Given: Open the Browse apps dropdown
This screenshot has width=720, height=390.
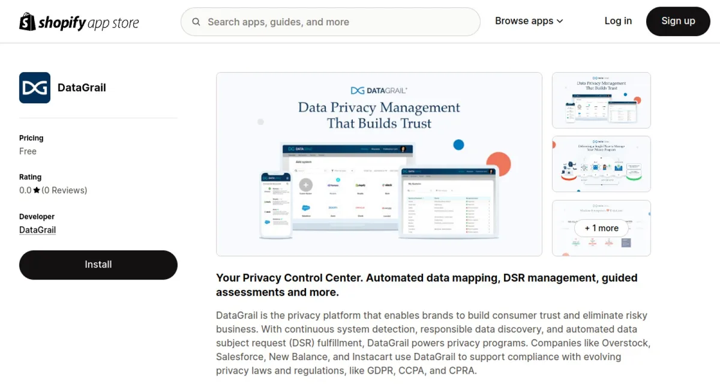Looking at the screenshot, I should 524,20.
